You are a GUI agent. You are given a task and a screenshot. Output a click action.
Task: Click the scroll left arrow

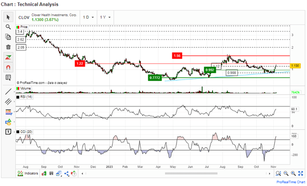[83, 174]
